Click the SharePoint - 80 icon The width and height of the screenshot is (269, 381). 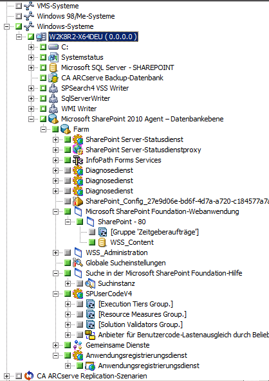(x=90, y=222)
